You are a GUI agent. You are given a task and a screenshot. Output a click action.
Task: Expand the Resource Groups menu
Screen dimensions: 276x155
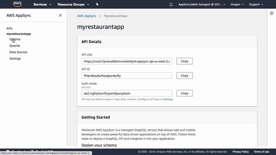pyautogui.click(x=73, y=4)
